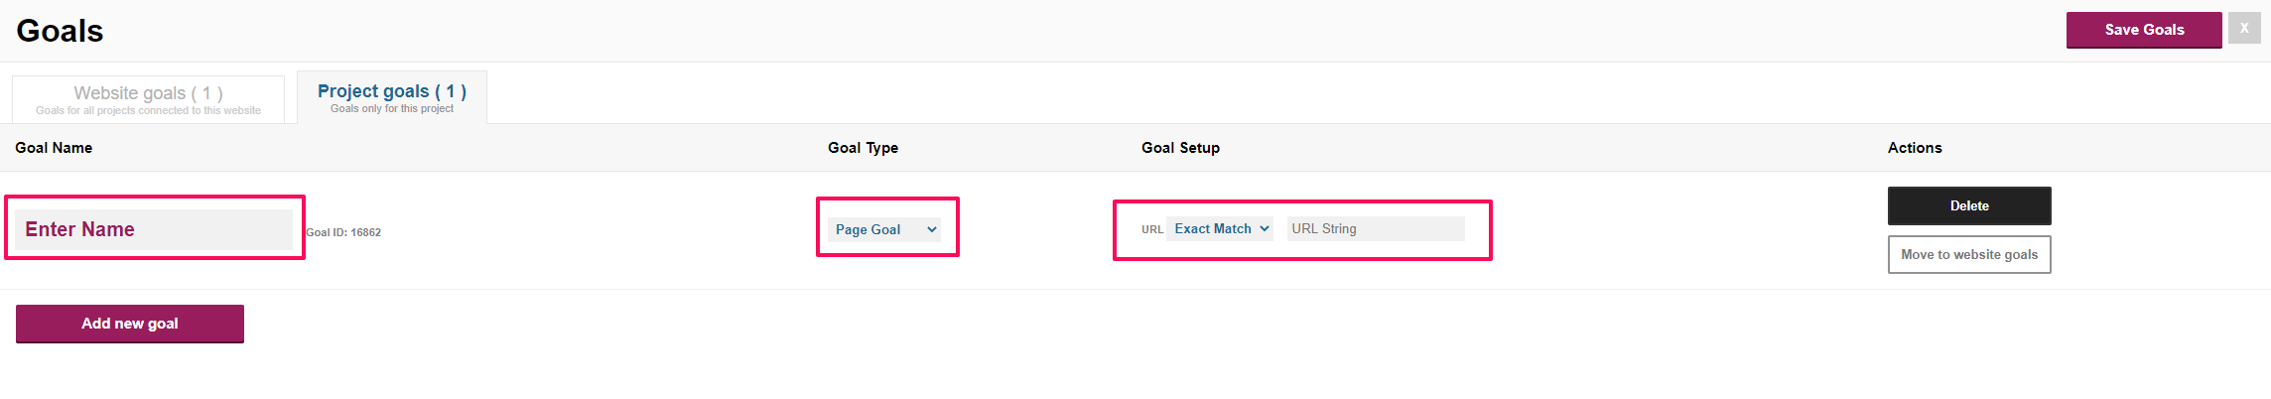Viewport: 2271px width, 399px height.
Task: Click the small URL label
Action: (1152, 229)
